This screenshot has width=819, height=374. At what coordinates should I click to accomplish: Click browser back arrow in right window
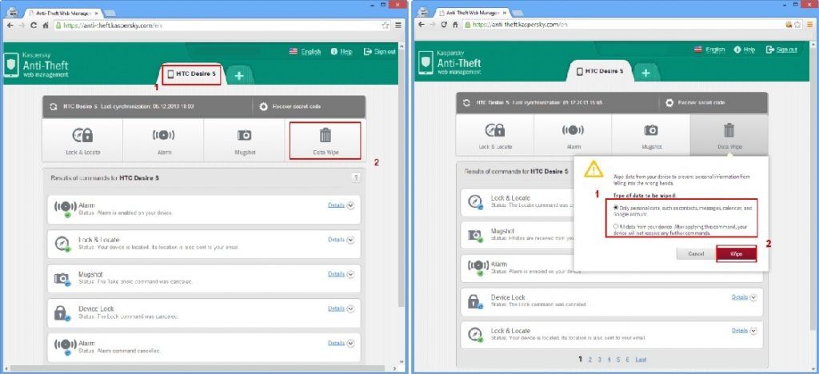pyautogui.click(x=421, y=25)
